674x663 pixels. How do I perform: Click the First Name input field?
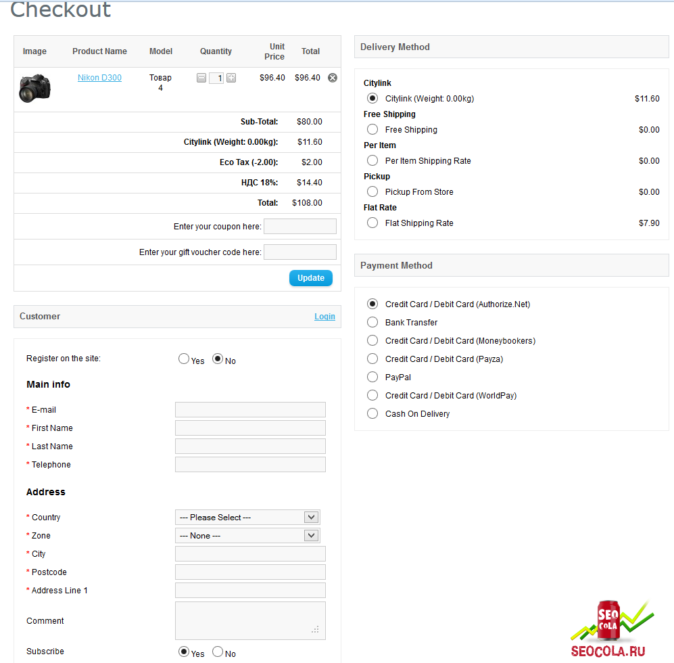[250, 428]
